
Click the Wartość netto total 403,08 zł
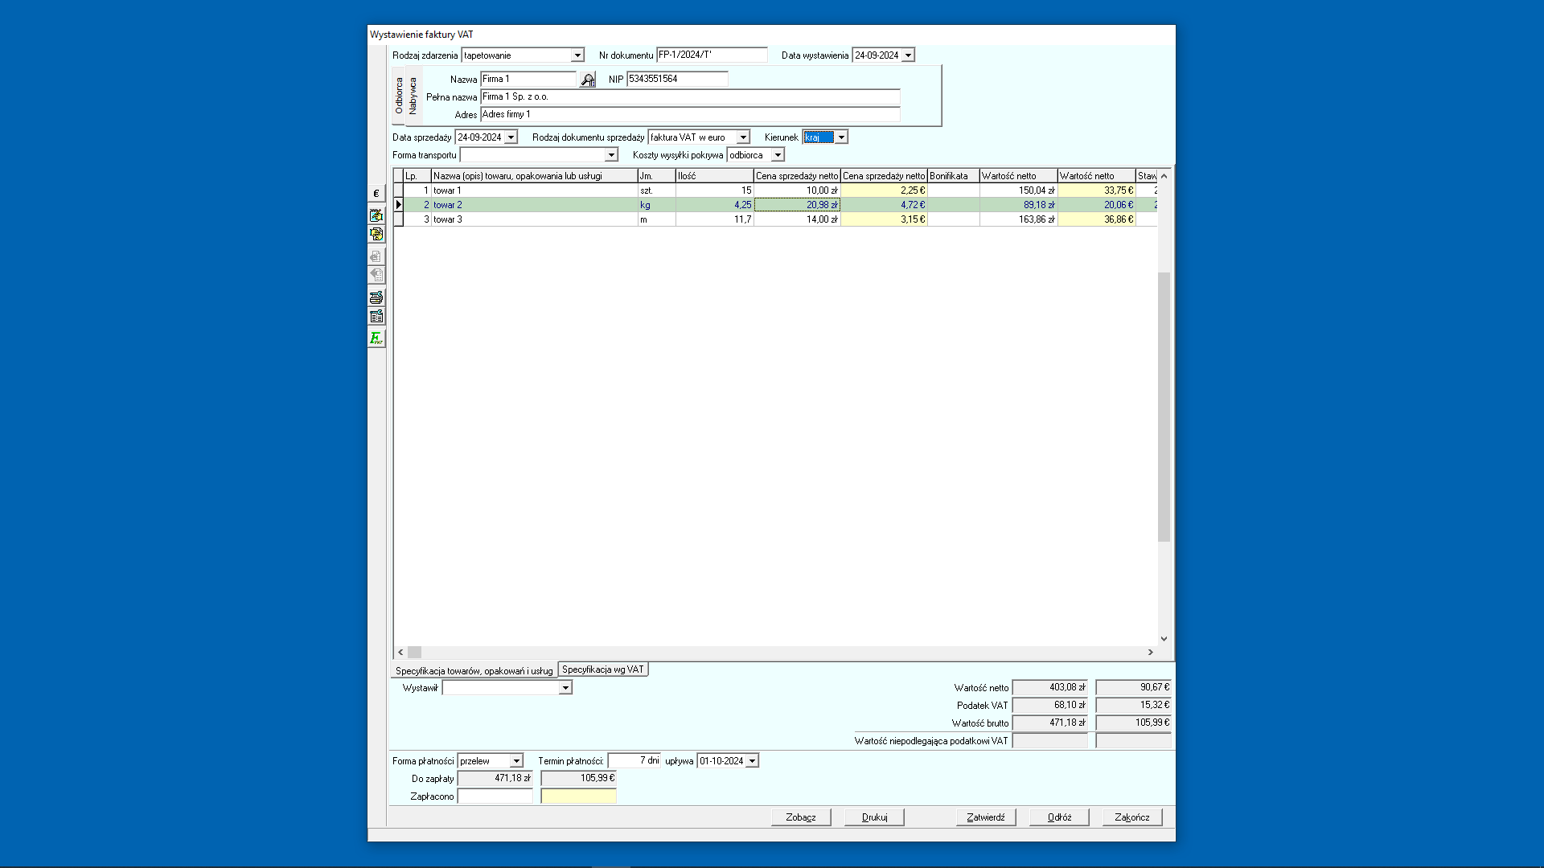[1050, 687]
